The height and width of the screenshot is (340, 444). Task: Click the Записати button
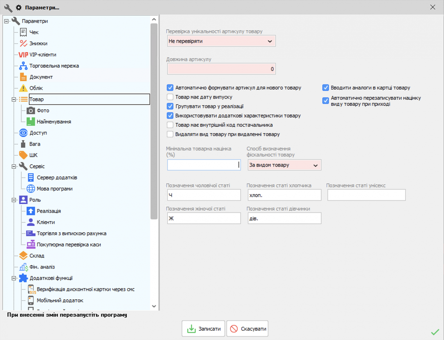(203, 329)
